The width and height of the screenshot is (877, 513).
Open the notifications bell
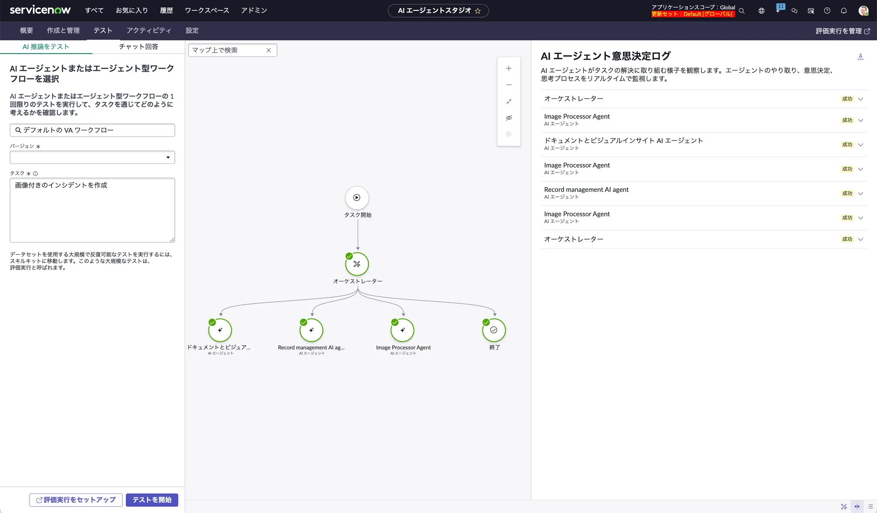click(x=844, y=11)
